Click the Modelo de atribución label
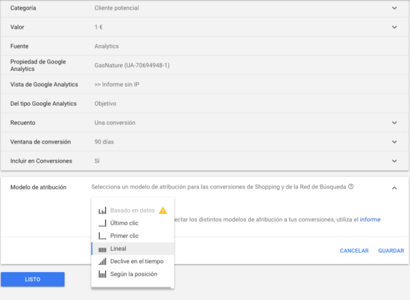This screenshot has width=410, height=300. point(38,187)
